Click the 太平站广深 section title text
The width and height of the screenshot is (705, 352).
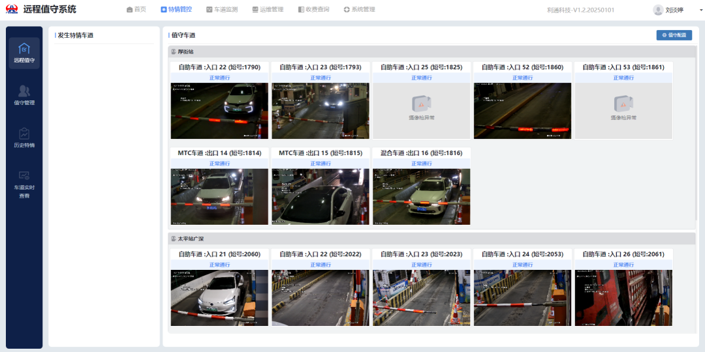pos(191,239)
